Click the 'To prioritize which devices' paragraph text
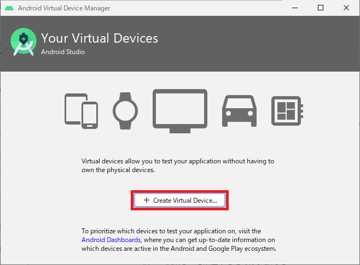This screenshot has height=265, width=360. 179,240
